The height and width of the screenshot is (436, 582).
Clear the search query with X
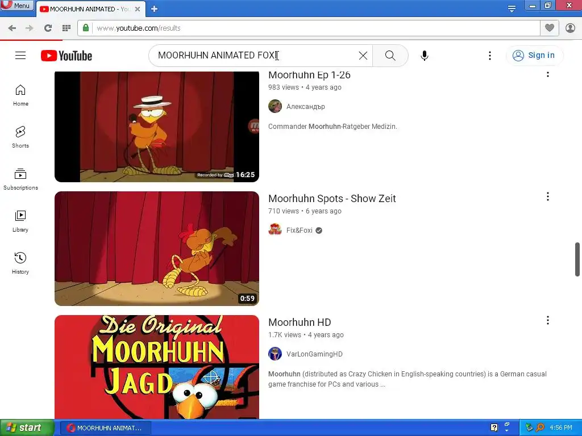tap(363, 56)
